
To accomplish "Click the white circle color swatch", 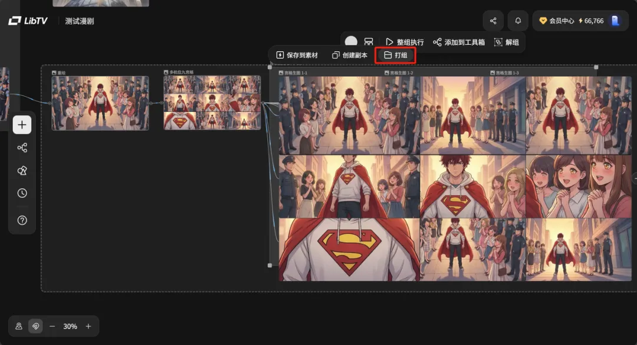I will point(351,41).
